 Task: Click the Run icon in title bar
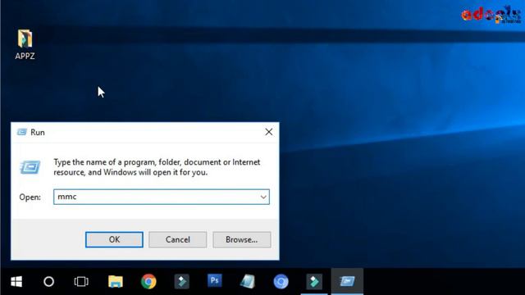pos(22,132)
